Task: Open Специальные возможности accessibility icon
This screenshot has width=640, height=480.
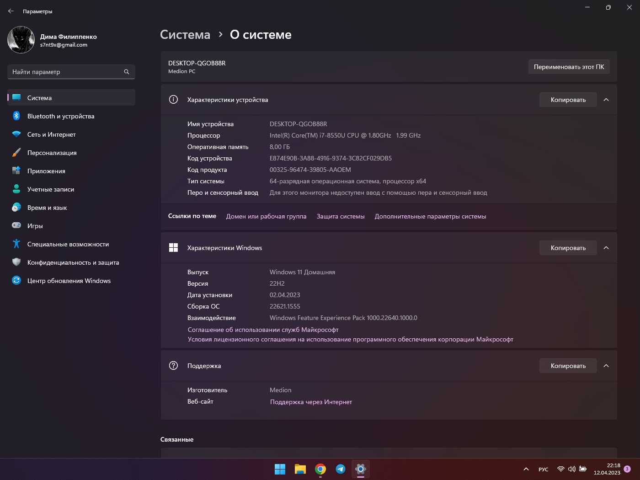Action: [x=16, y=244]
